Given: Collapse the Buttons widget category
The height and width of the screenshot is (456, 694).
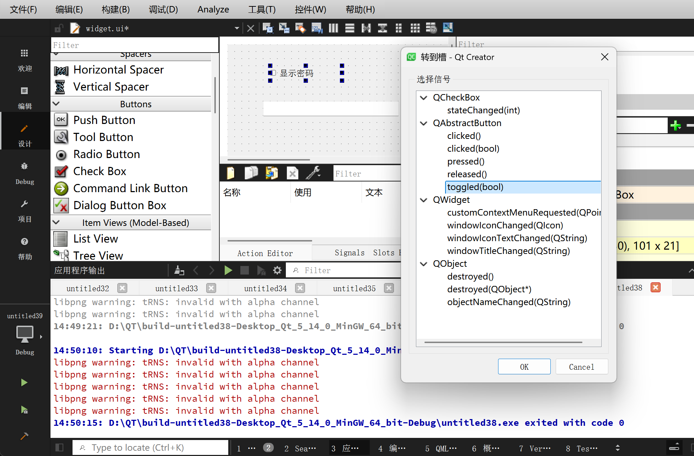Looking at the screenshot, I should [56, 104].
